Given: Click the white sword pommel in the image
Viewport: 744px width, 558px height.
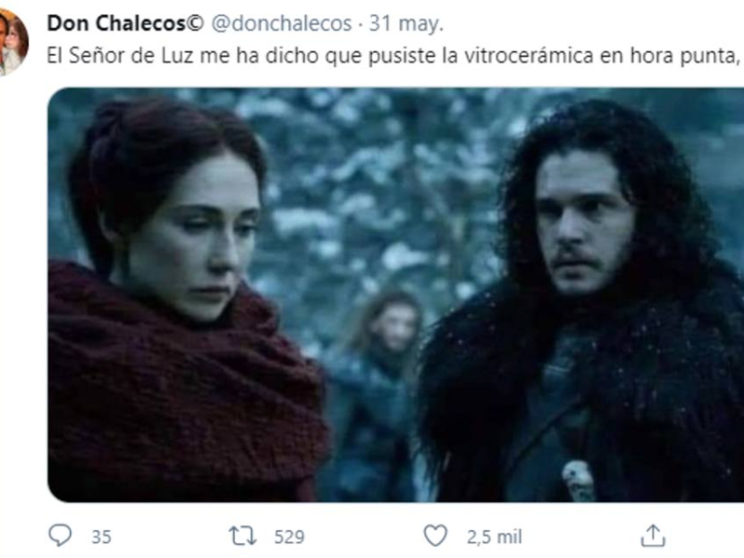Looking at the screenshot, I should click(x=578, y=481).
